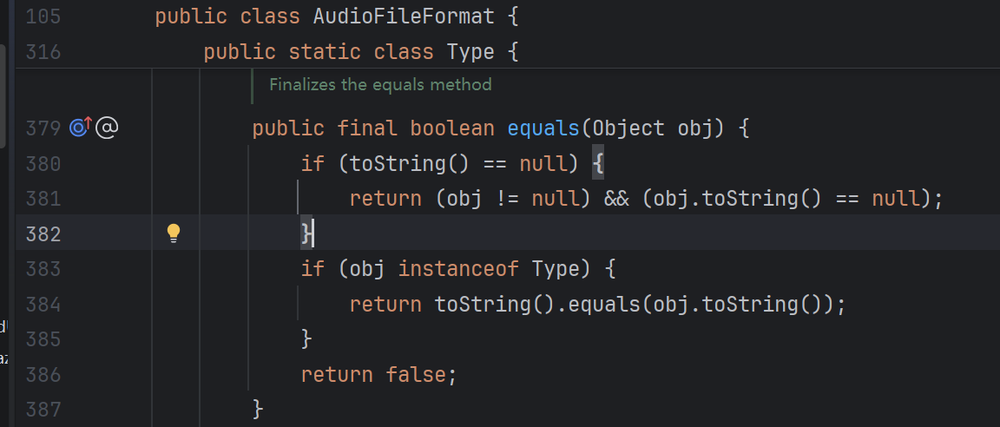Screen dimensions: 1000x427
Task: Jump to sticky line static class Type
Action: pos(360,52)
